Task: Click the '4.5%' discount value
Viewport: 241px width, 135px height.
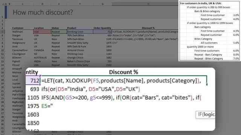Action: click(x=236, y=31)
